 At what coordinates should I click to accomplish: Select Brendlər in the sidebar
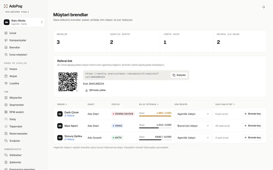pyautogui.click(x=24, y=47)
